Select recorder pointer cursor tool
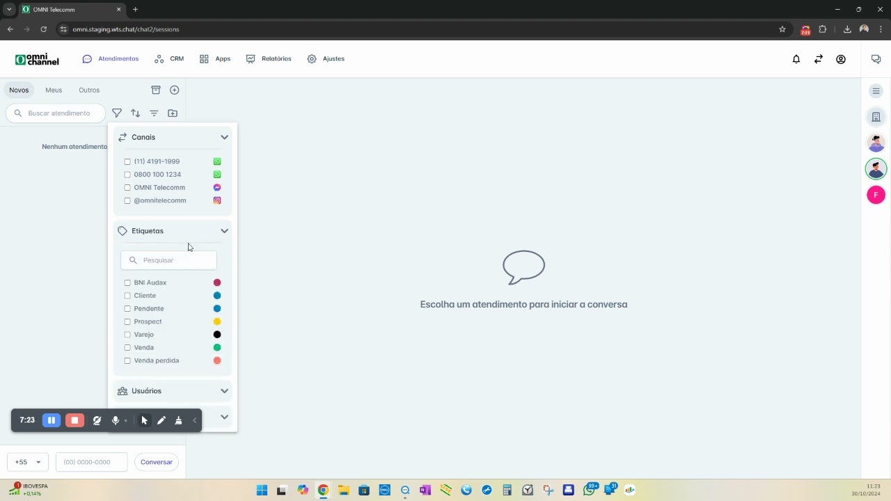 click(x=144, y=420)
